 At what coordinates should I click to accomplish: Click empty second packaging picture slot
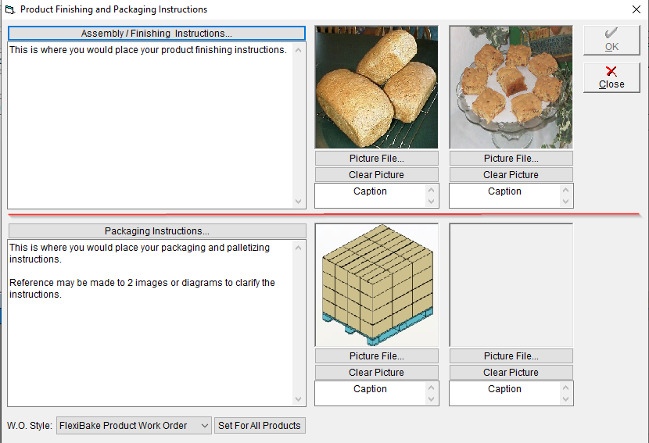coord(511,285)
